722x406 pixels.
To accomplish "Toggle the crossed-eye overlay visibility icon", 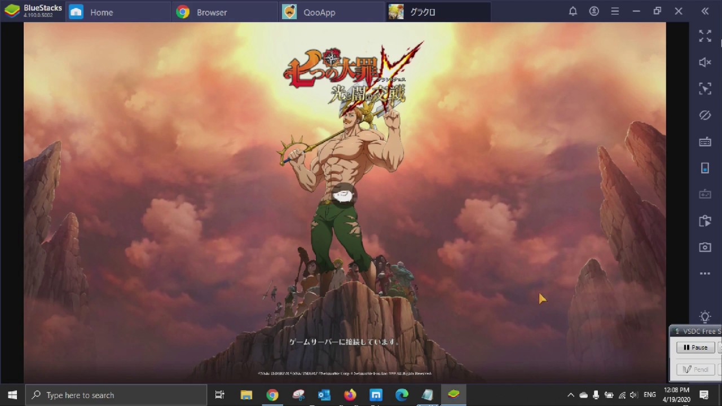I will (x=705, y=115).
